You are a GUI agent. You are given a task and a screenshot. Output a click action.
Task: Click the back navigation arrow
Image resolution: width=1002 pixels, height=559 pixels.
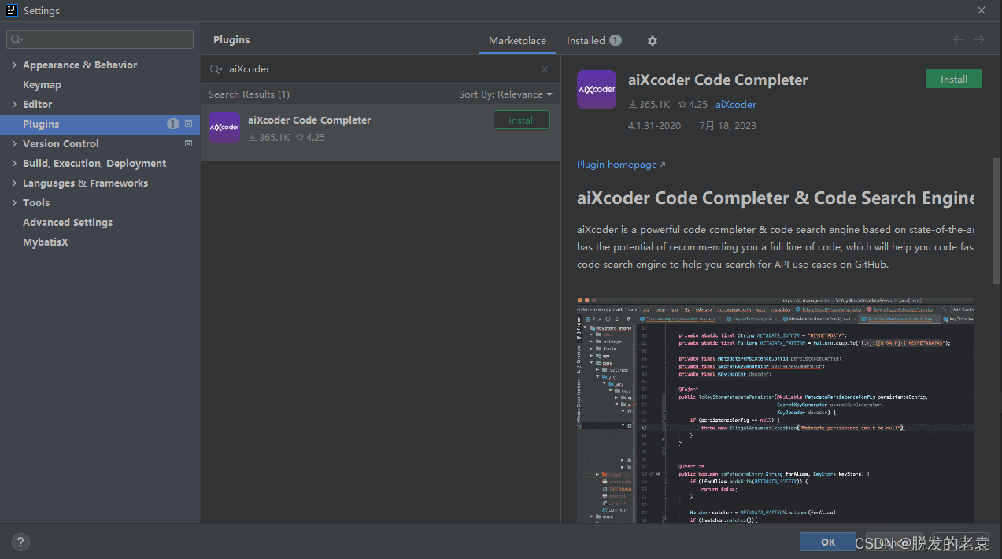[x=958, y=39]
